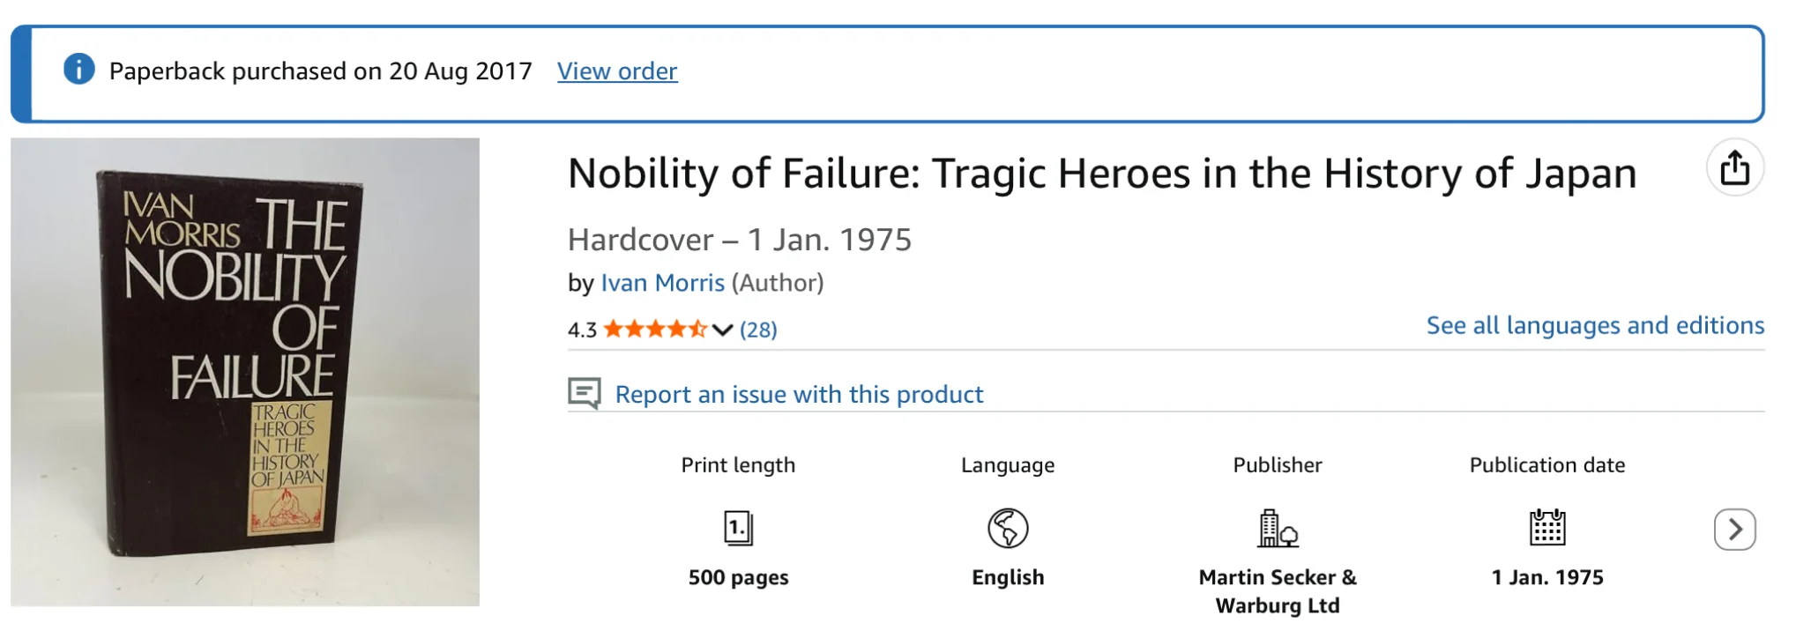Click the orange star rating icons

(x=655, y=330)
